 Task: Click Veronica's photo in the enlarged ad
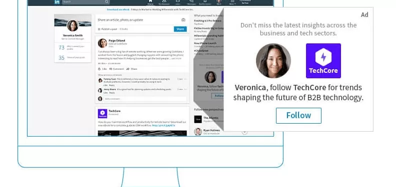click(x=273, y=61)
